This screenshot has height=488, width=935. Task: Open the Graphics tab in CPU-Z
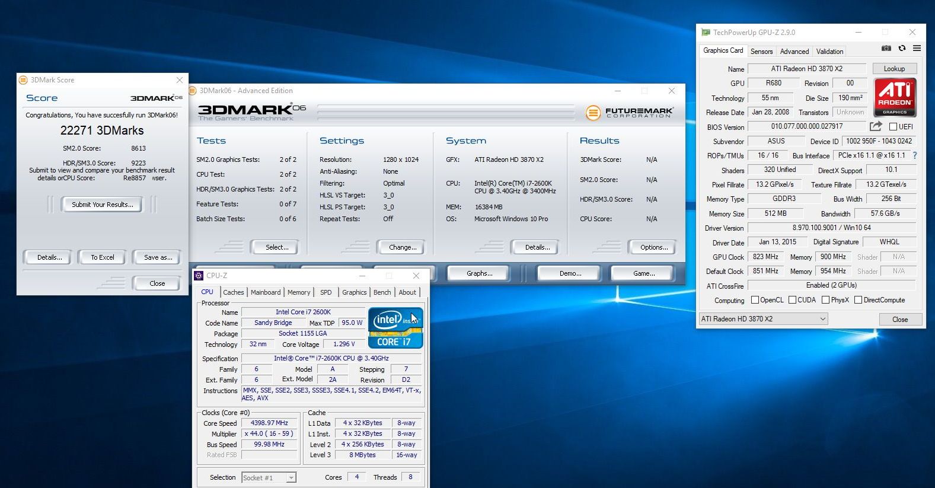click(x=354, y=292)
